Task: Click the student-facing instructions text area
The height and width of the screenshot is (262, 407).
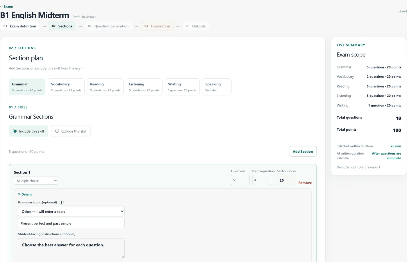Action: pyautogui.click(x=71, y=249)
